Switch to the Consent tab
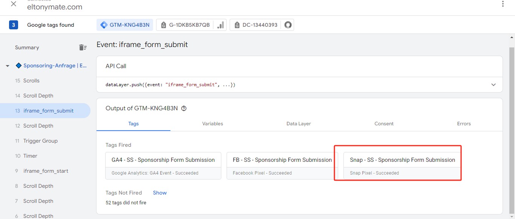 point(384,123)
